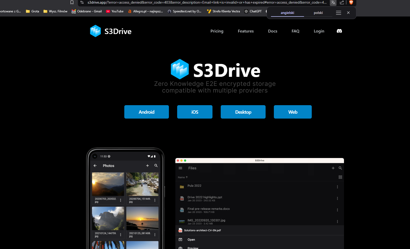The image size is (410, 249).
Task: Click the browser translate icon
Action: (x=333, y=3)
